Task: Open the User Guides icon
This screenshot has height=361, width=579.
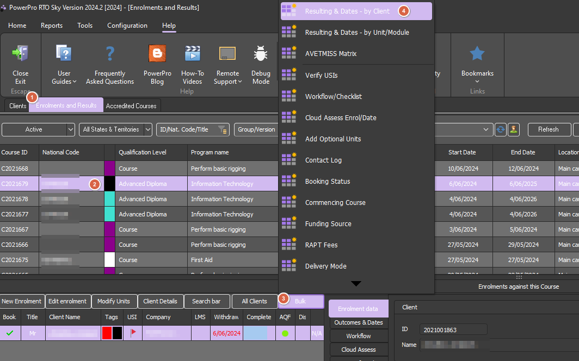Action: point(64,53)
